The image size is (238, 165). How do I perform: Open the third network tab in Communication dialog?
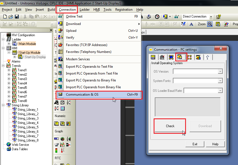pos(171,57)
